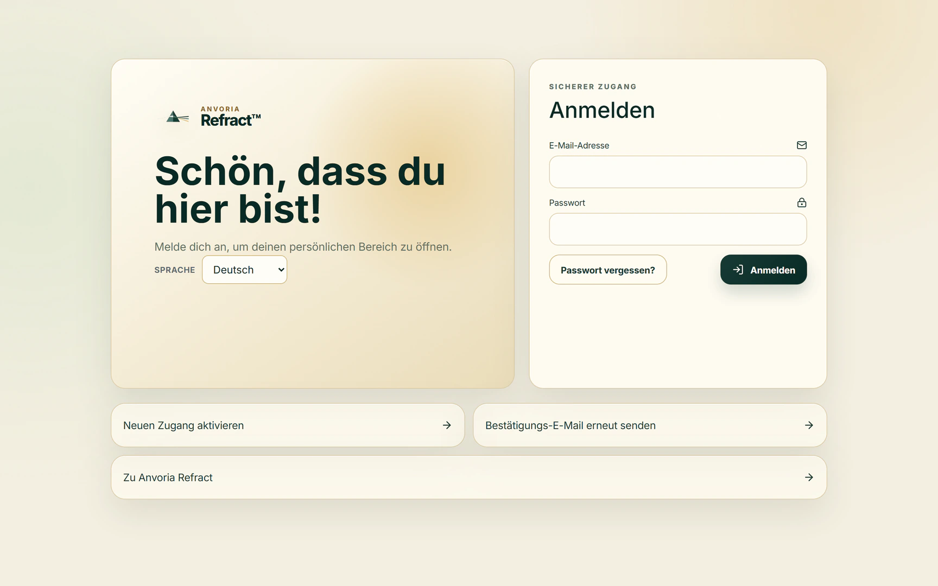Click the arrow on Zu Anvoria Refract
The width and height of the screenshot is (938, 586).
pos(809,477)
